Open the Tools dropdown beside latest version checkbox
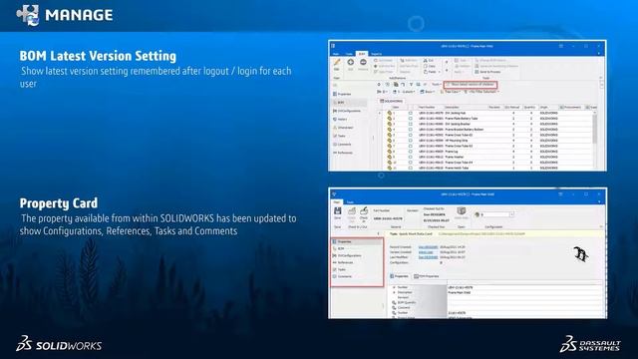Viewport: 638px width, 359px height. point(437,84)
